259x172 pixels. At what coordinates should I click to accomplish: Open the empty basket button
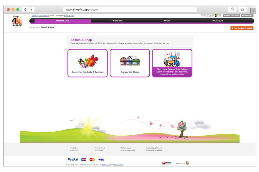(242, 28)
